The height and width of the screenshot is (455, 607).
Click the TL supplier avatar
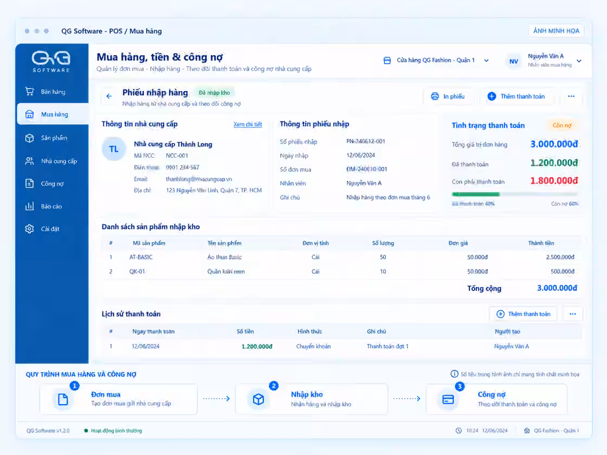click(113, 149)
